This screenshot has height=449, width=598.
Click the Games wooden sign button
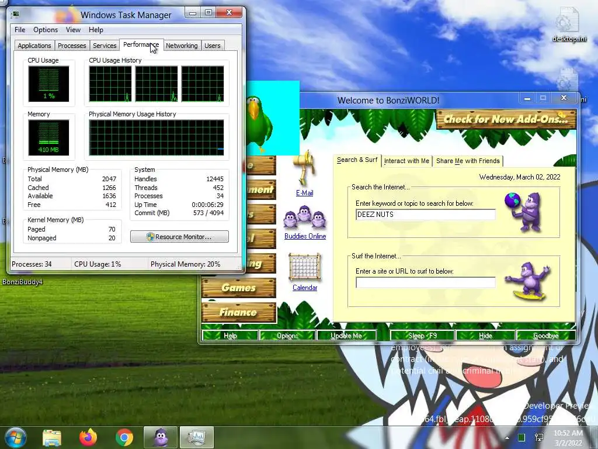pyautogui.click(x=239, y=288)
